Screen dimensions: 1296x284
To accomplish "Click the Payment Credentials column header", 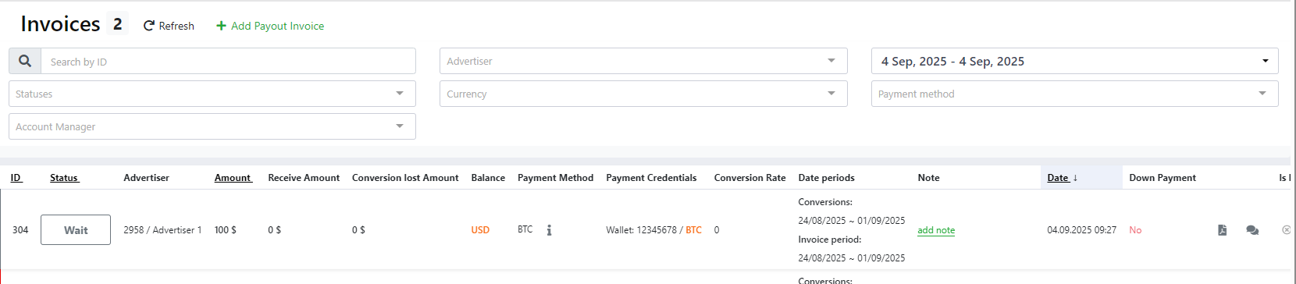I will point(651,178).
